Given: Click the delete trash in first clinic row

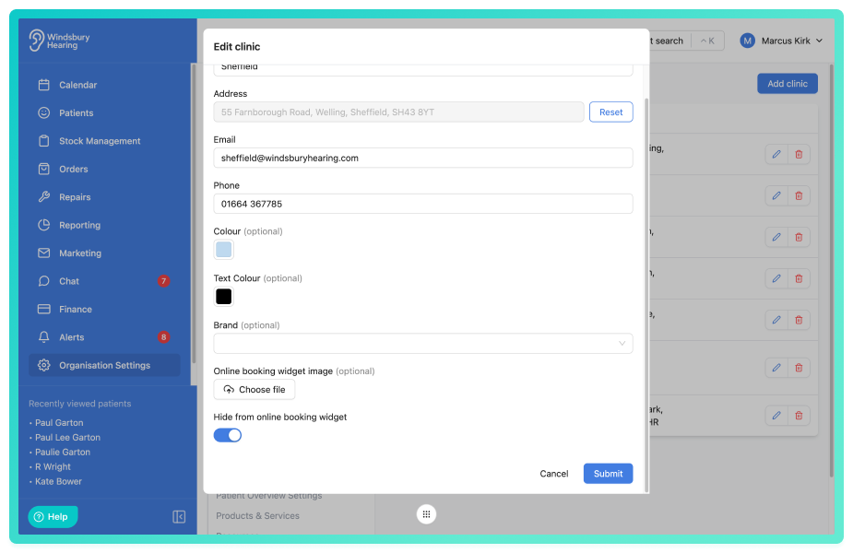Looking at the screenshot, I should (x=799, y=155).
